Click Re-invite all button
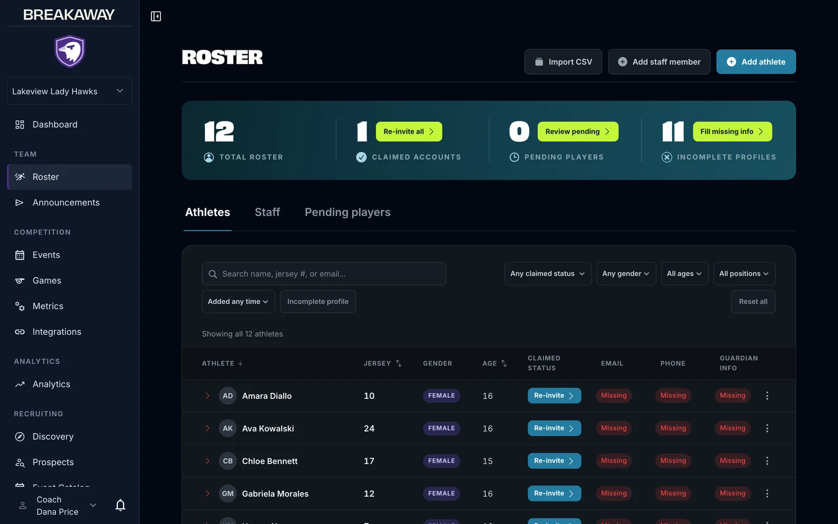Viewport: 838px width, 524px height. 409,132
